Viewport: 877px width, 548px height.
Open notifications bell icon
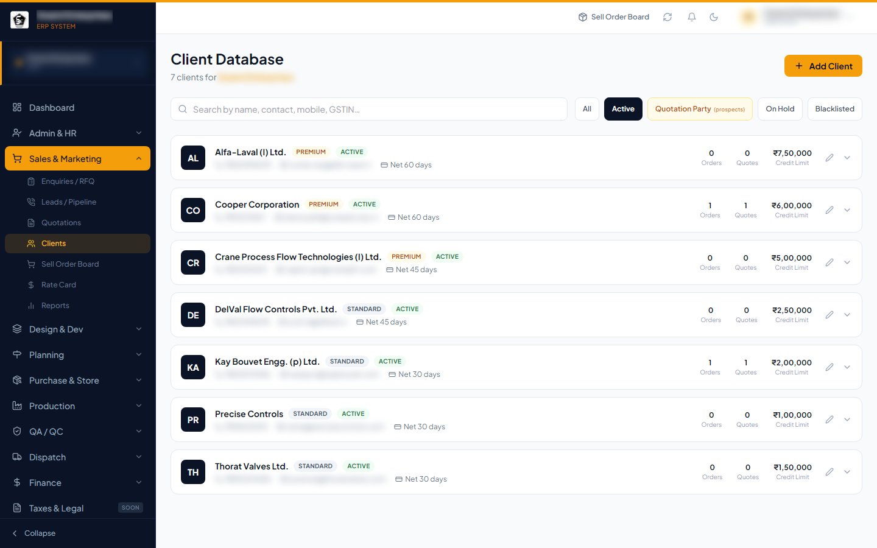coord(692,17)
